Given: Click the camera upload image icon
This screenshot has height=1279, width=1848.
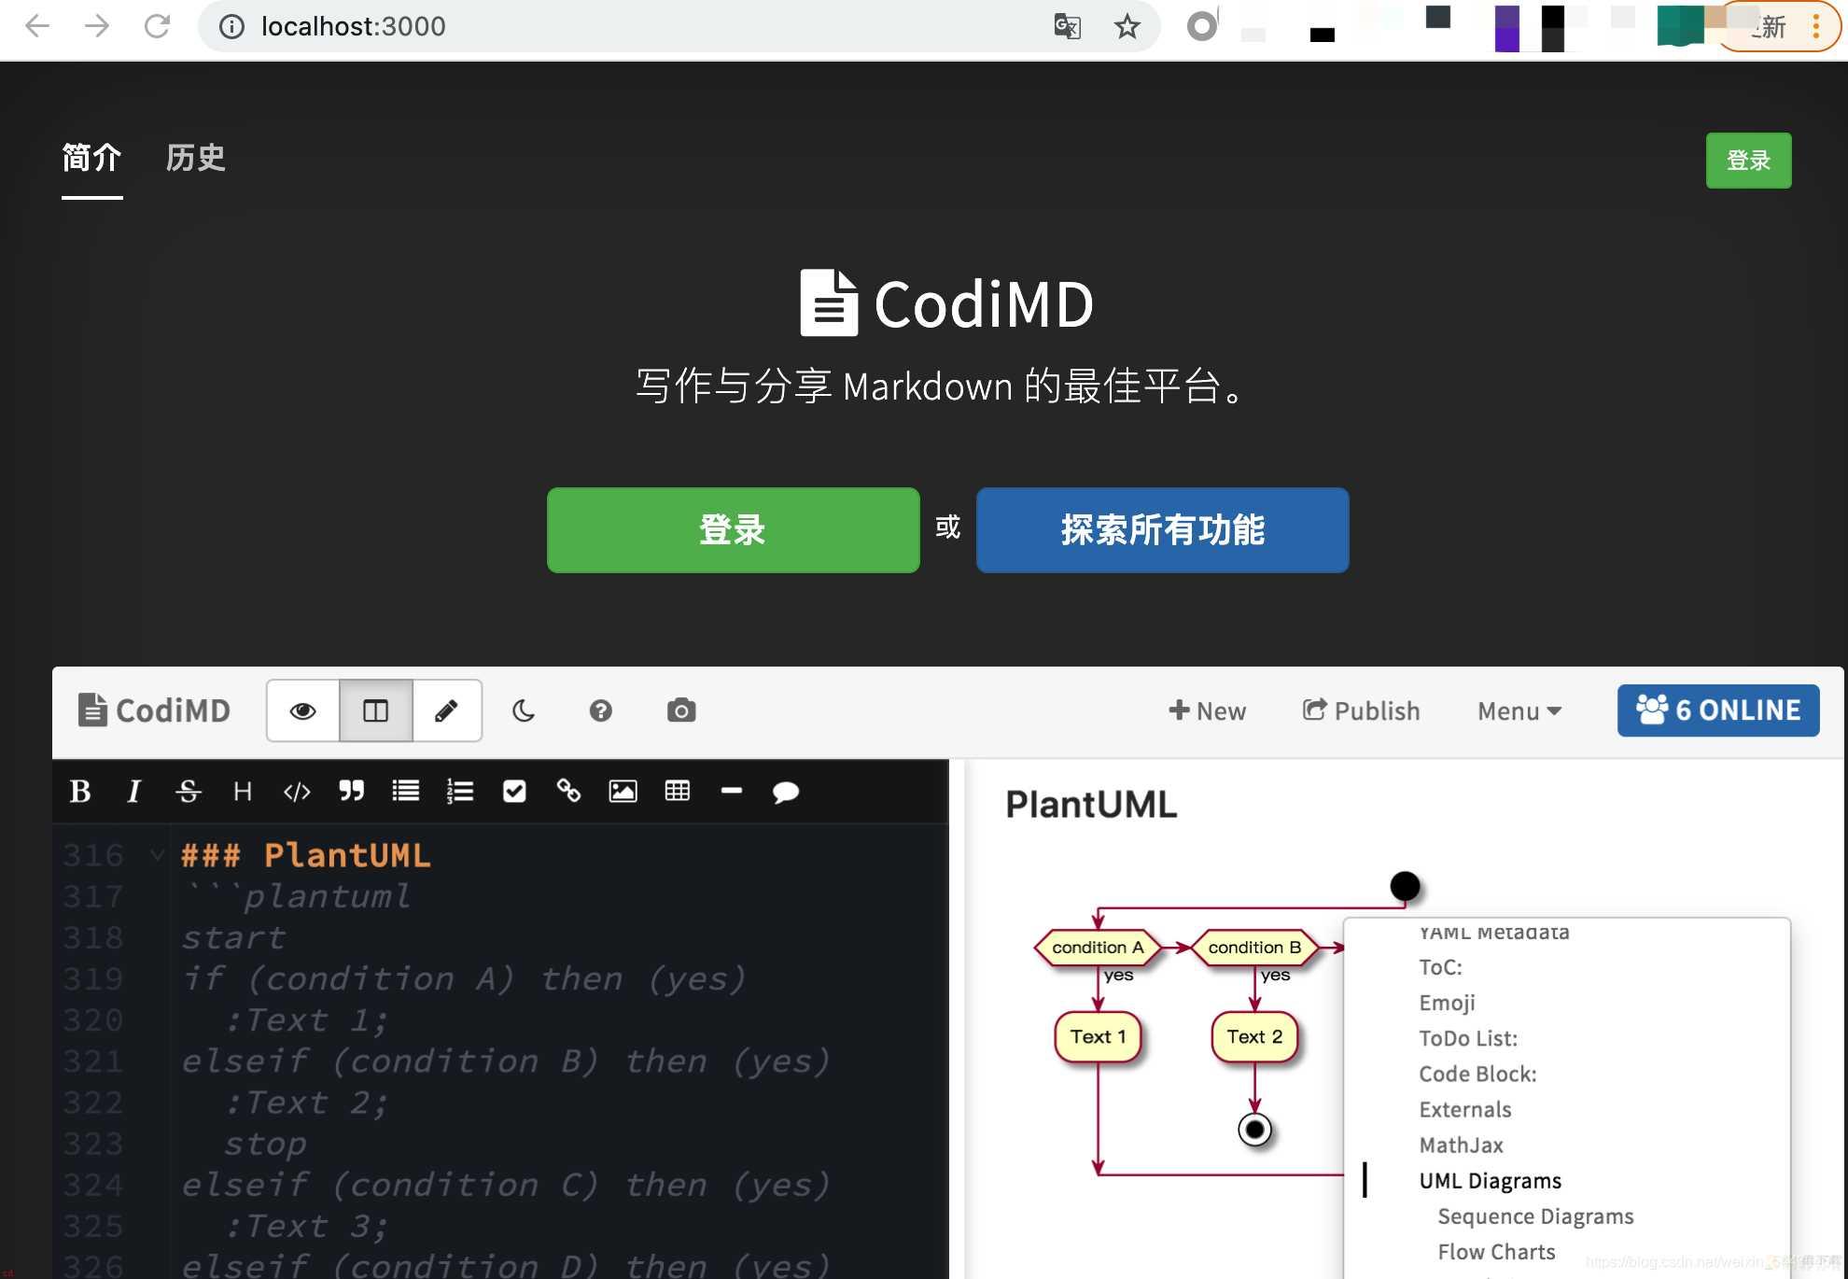Looking at the screenshot, I should pos(681,710).
